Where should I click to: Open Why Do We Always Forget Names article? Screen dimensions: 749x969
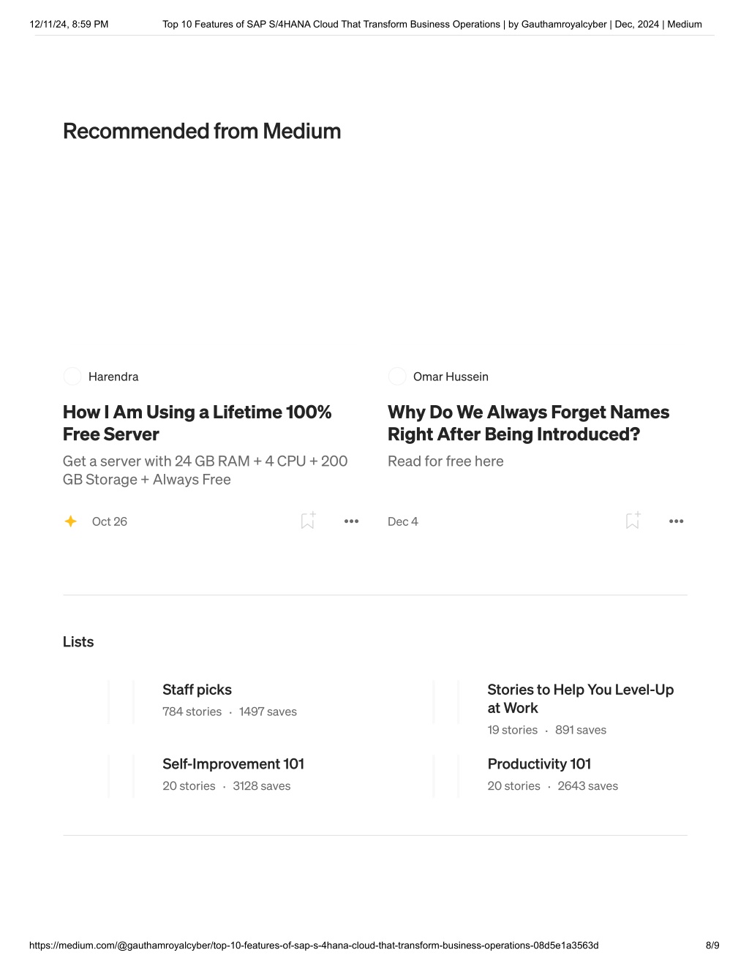528,423
